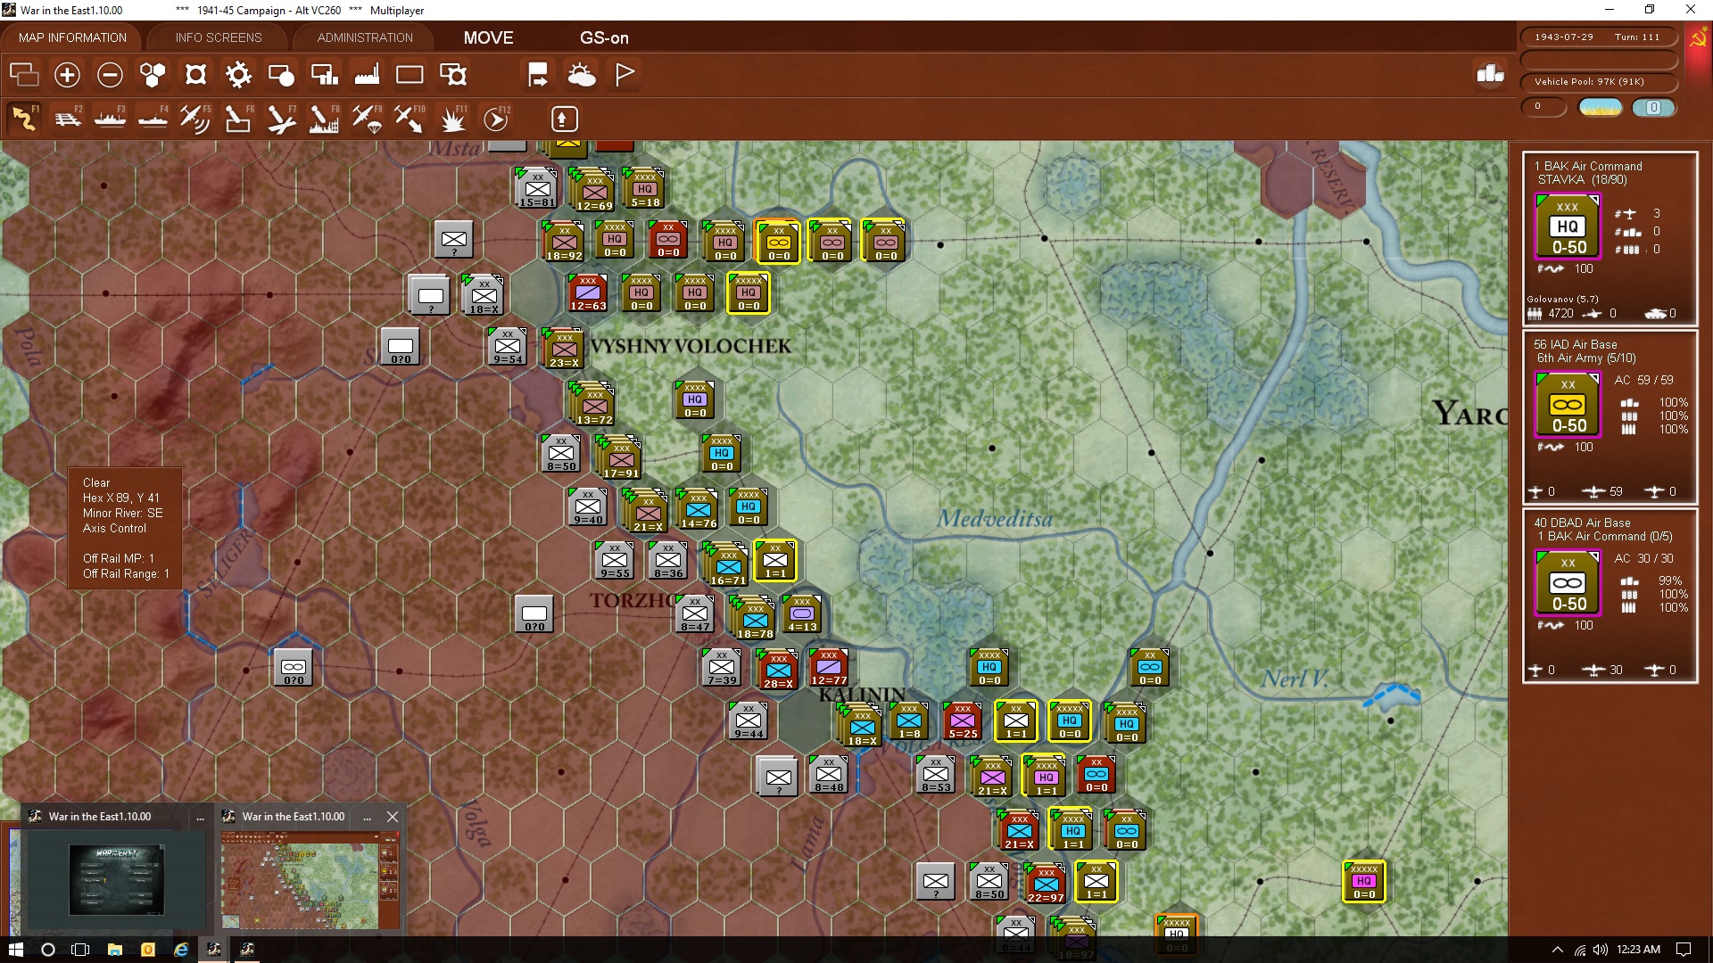The height and width of the screenshot is (963, 1713).
Task: Click the bar chart statistics button
Action: (x=1490, y=74)
